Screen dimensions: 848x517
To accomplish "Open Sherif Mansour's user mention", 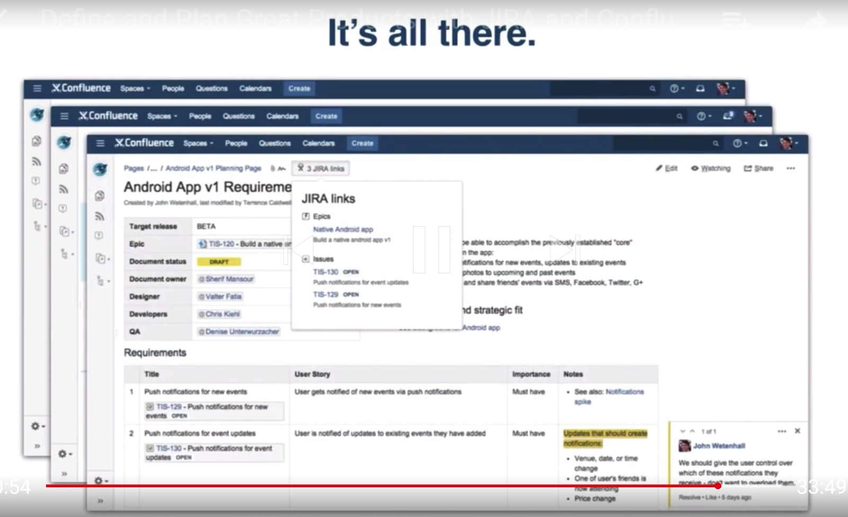I will tap(226, 279).
